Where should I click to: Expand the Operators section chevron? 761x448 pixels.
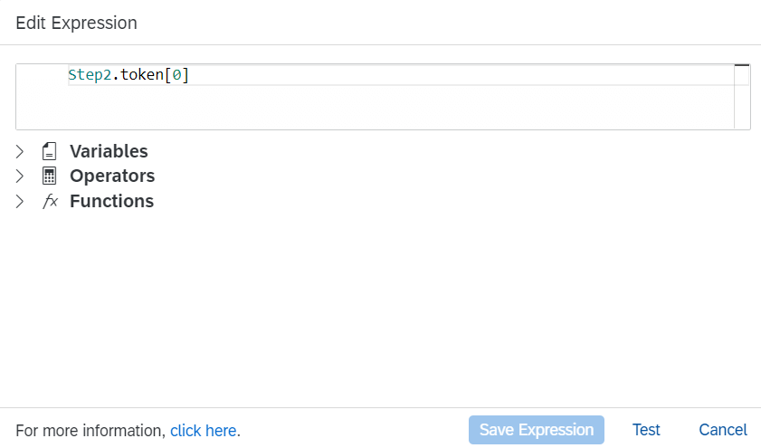pos(19,176)
